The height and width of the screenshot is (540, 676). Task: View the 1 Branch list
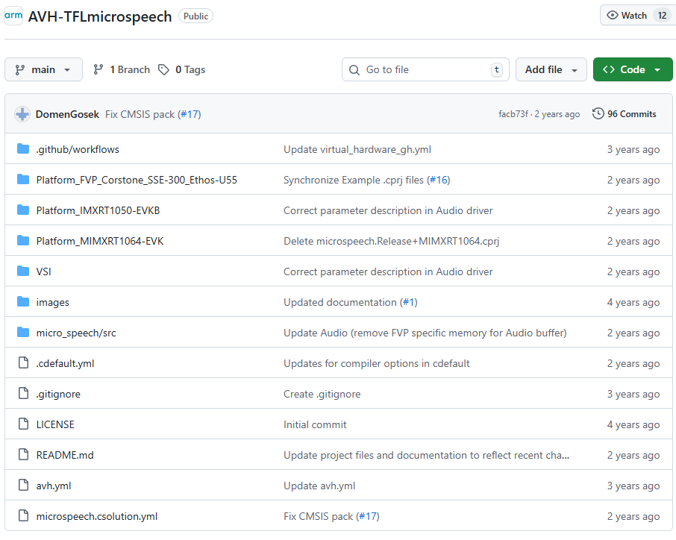122,69
